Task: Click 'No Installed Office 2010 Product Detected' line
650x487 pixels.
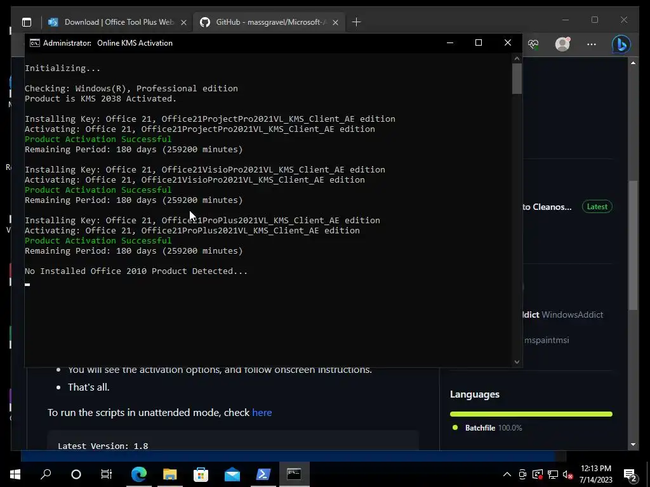Action: [136, 271]
